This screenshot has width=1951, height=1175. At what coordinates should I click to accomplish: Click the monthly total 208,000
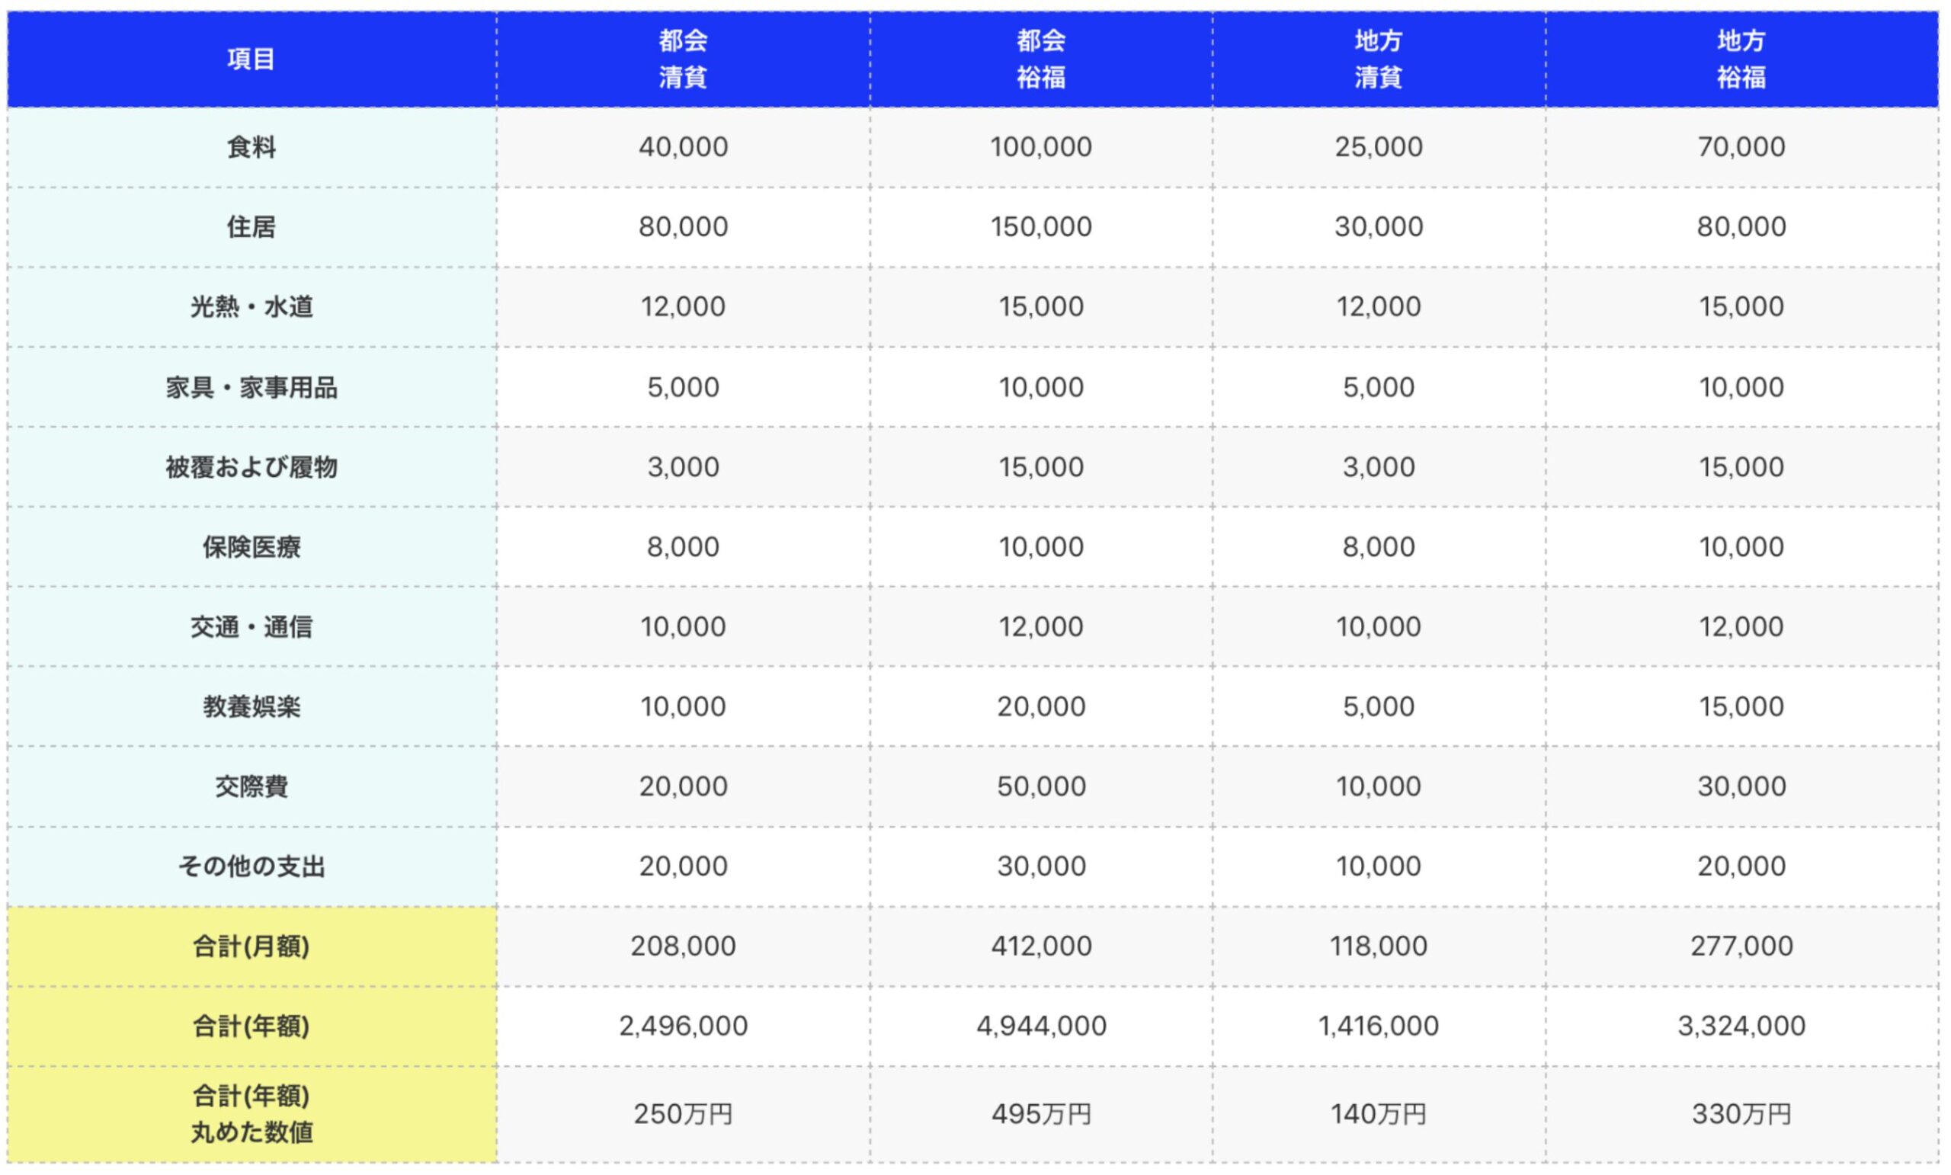tap(684, 946)
